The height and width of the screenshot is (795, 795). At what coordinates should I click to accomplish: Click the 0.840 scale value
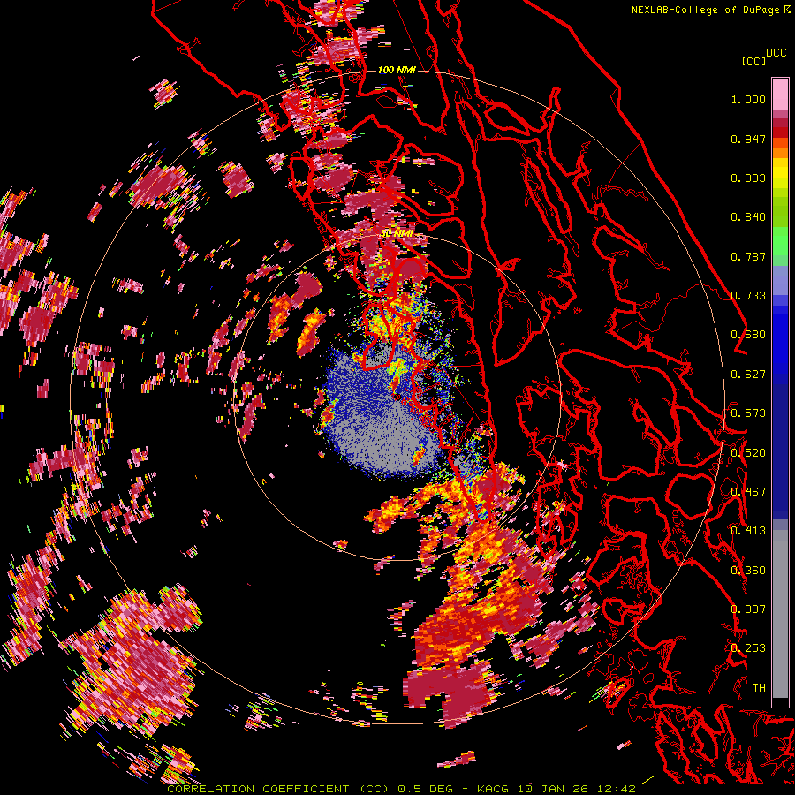[x=748, y=217]
